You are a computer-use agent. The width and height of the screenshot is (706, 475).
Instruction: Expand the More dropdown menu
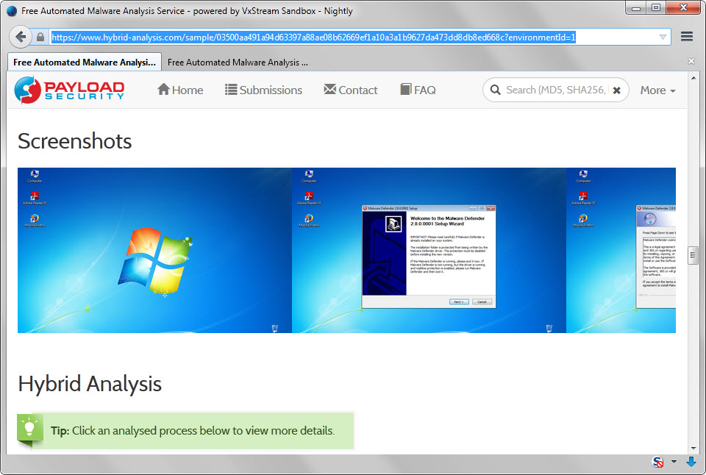[657, 90]
